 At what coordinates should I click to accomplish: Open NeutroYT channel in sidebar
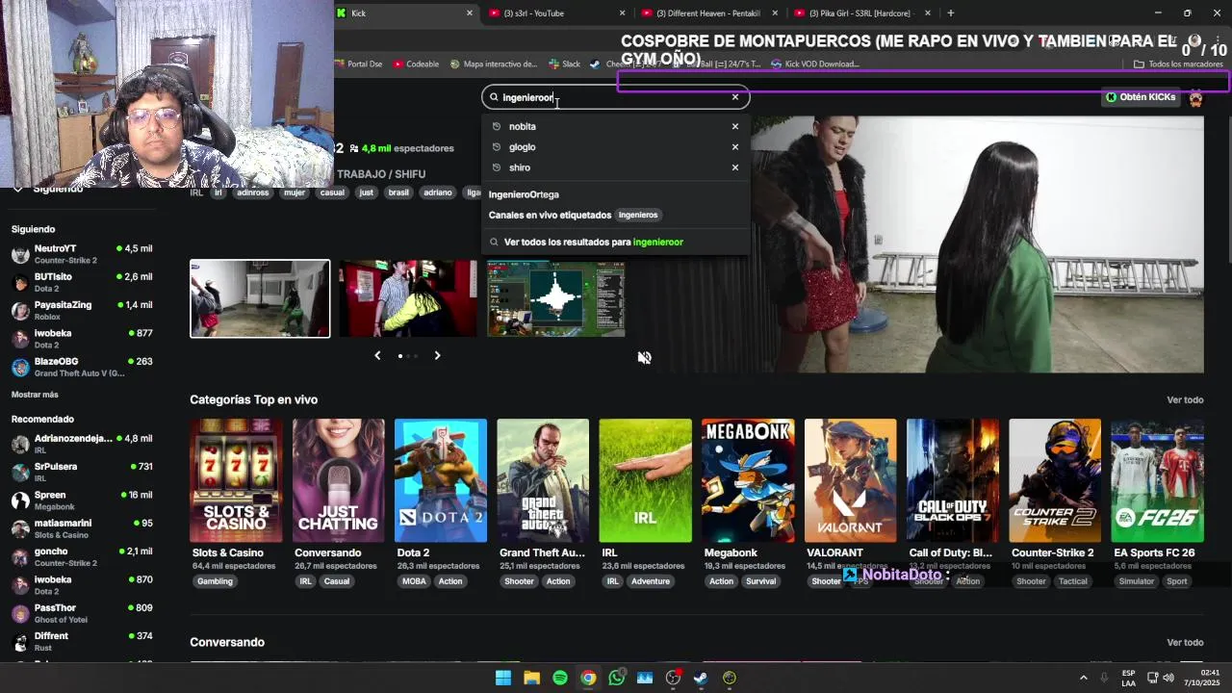coord(82,254)
